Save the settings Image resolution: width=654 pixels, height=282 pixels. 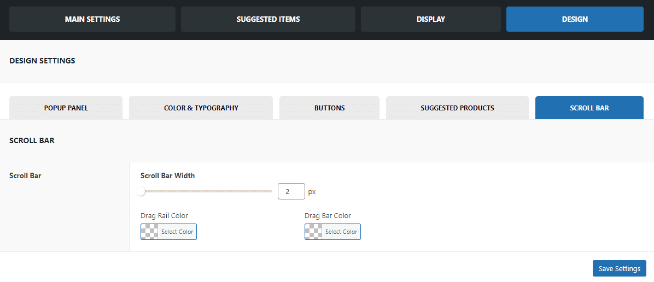click(x=620, y=268)
